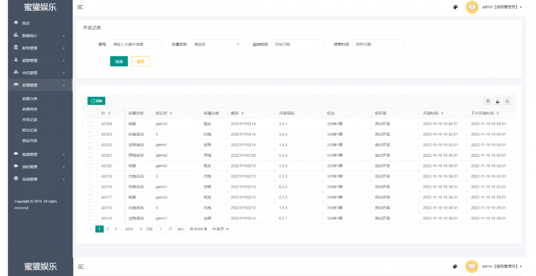Screen dimensions: 536x276
Task: Click the 期号 keyword search input field
Action: tap(136, 44)
